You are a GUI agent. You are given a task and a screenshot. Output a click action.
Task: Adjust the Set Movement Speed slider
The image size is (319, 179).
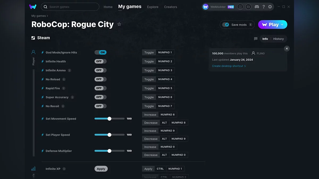pos(109,119)
